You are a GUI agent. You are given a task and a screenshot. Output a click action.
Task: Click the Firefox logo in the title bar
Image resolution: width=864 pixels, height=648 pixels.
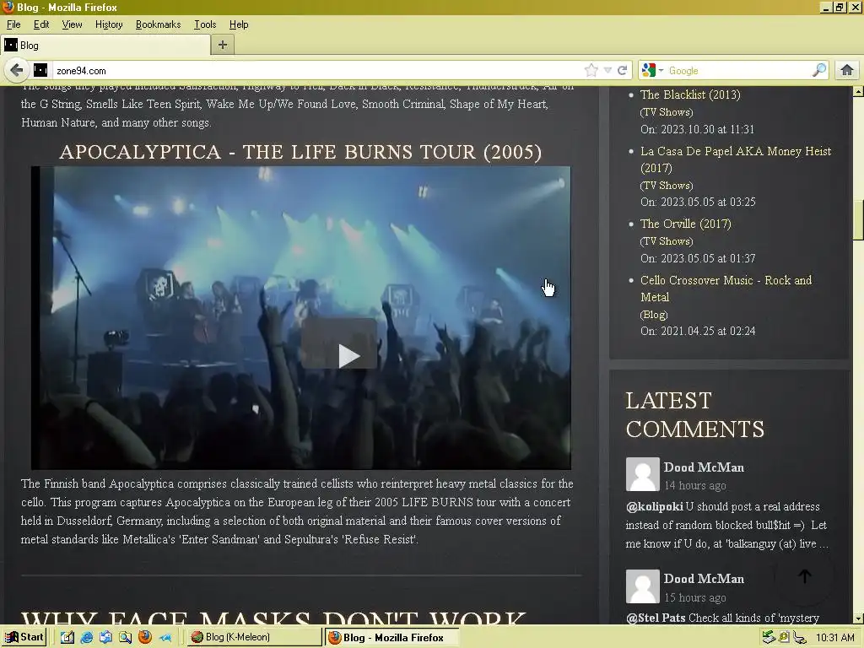click(x=8, y=7)
